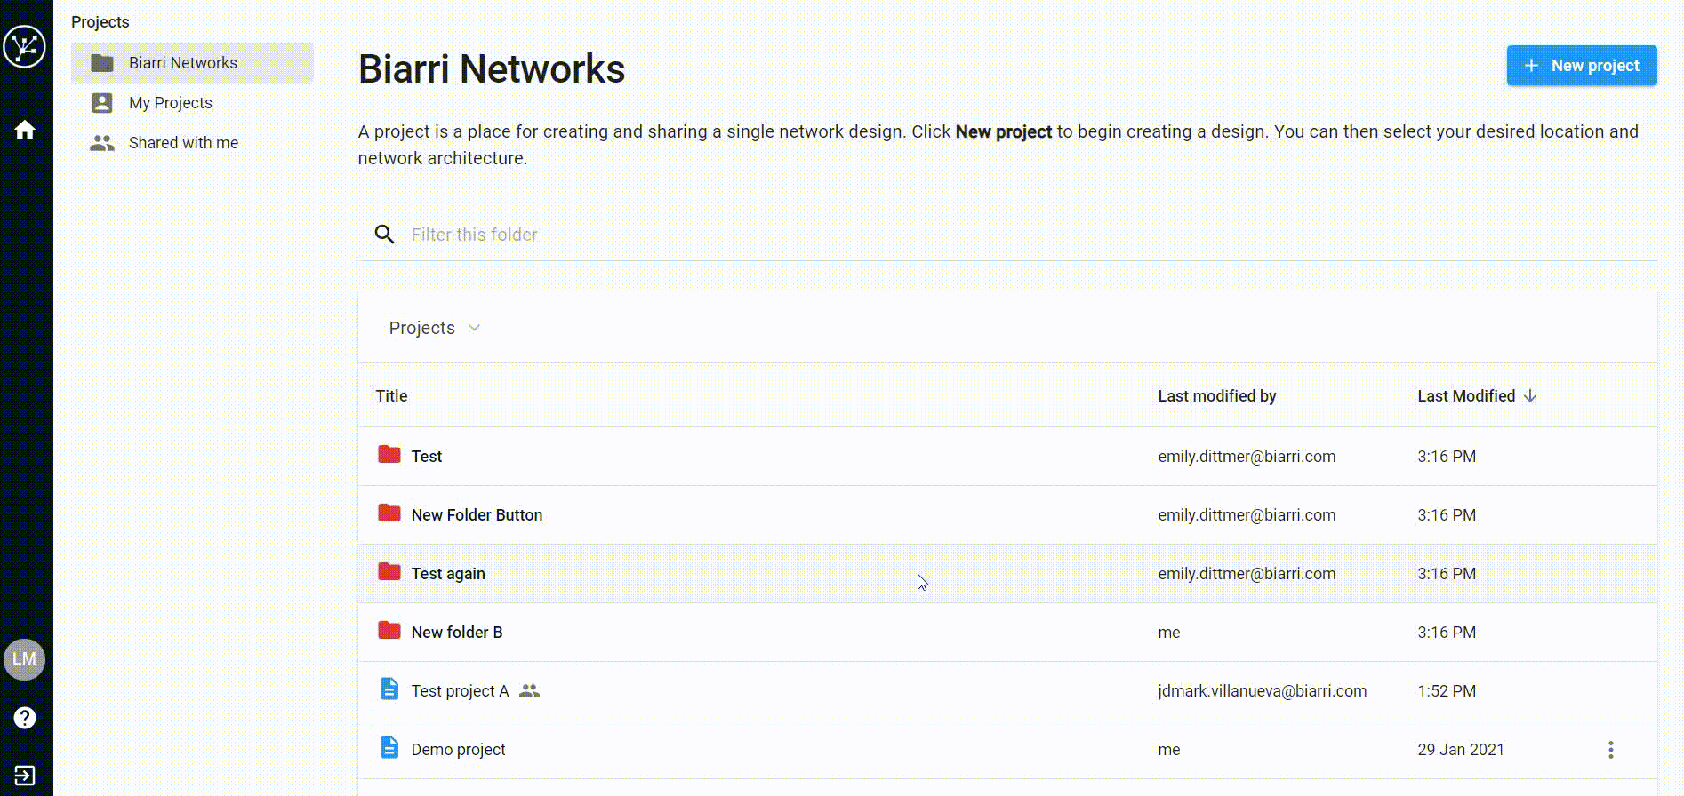Click the Shared with me people icon
Viewport: 1684px width, 796px height.
[x=102, y=143]
